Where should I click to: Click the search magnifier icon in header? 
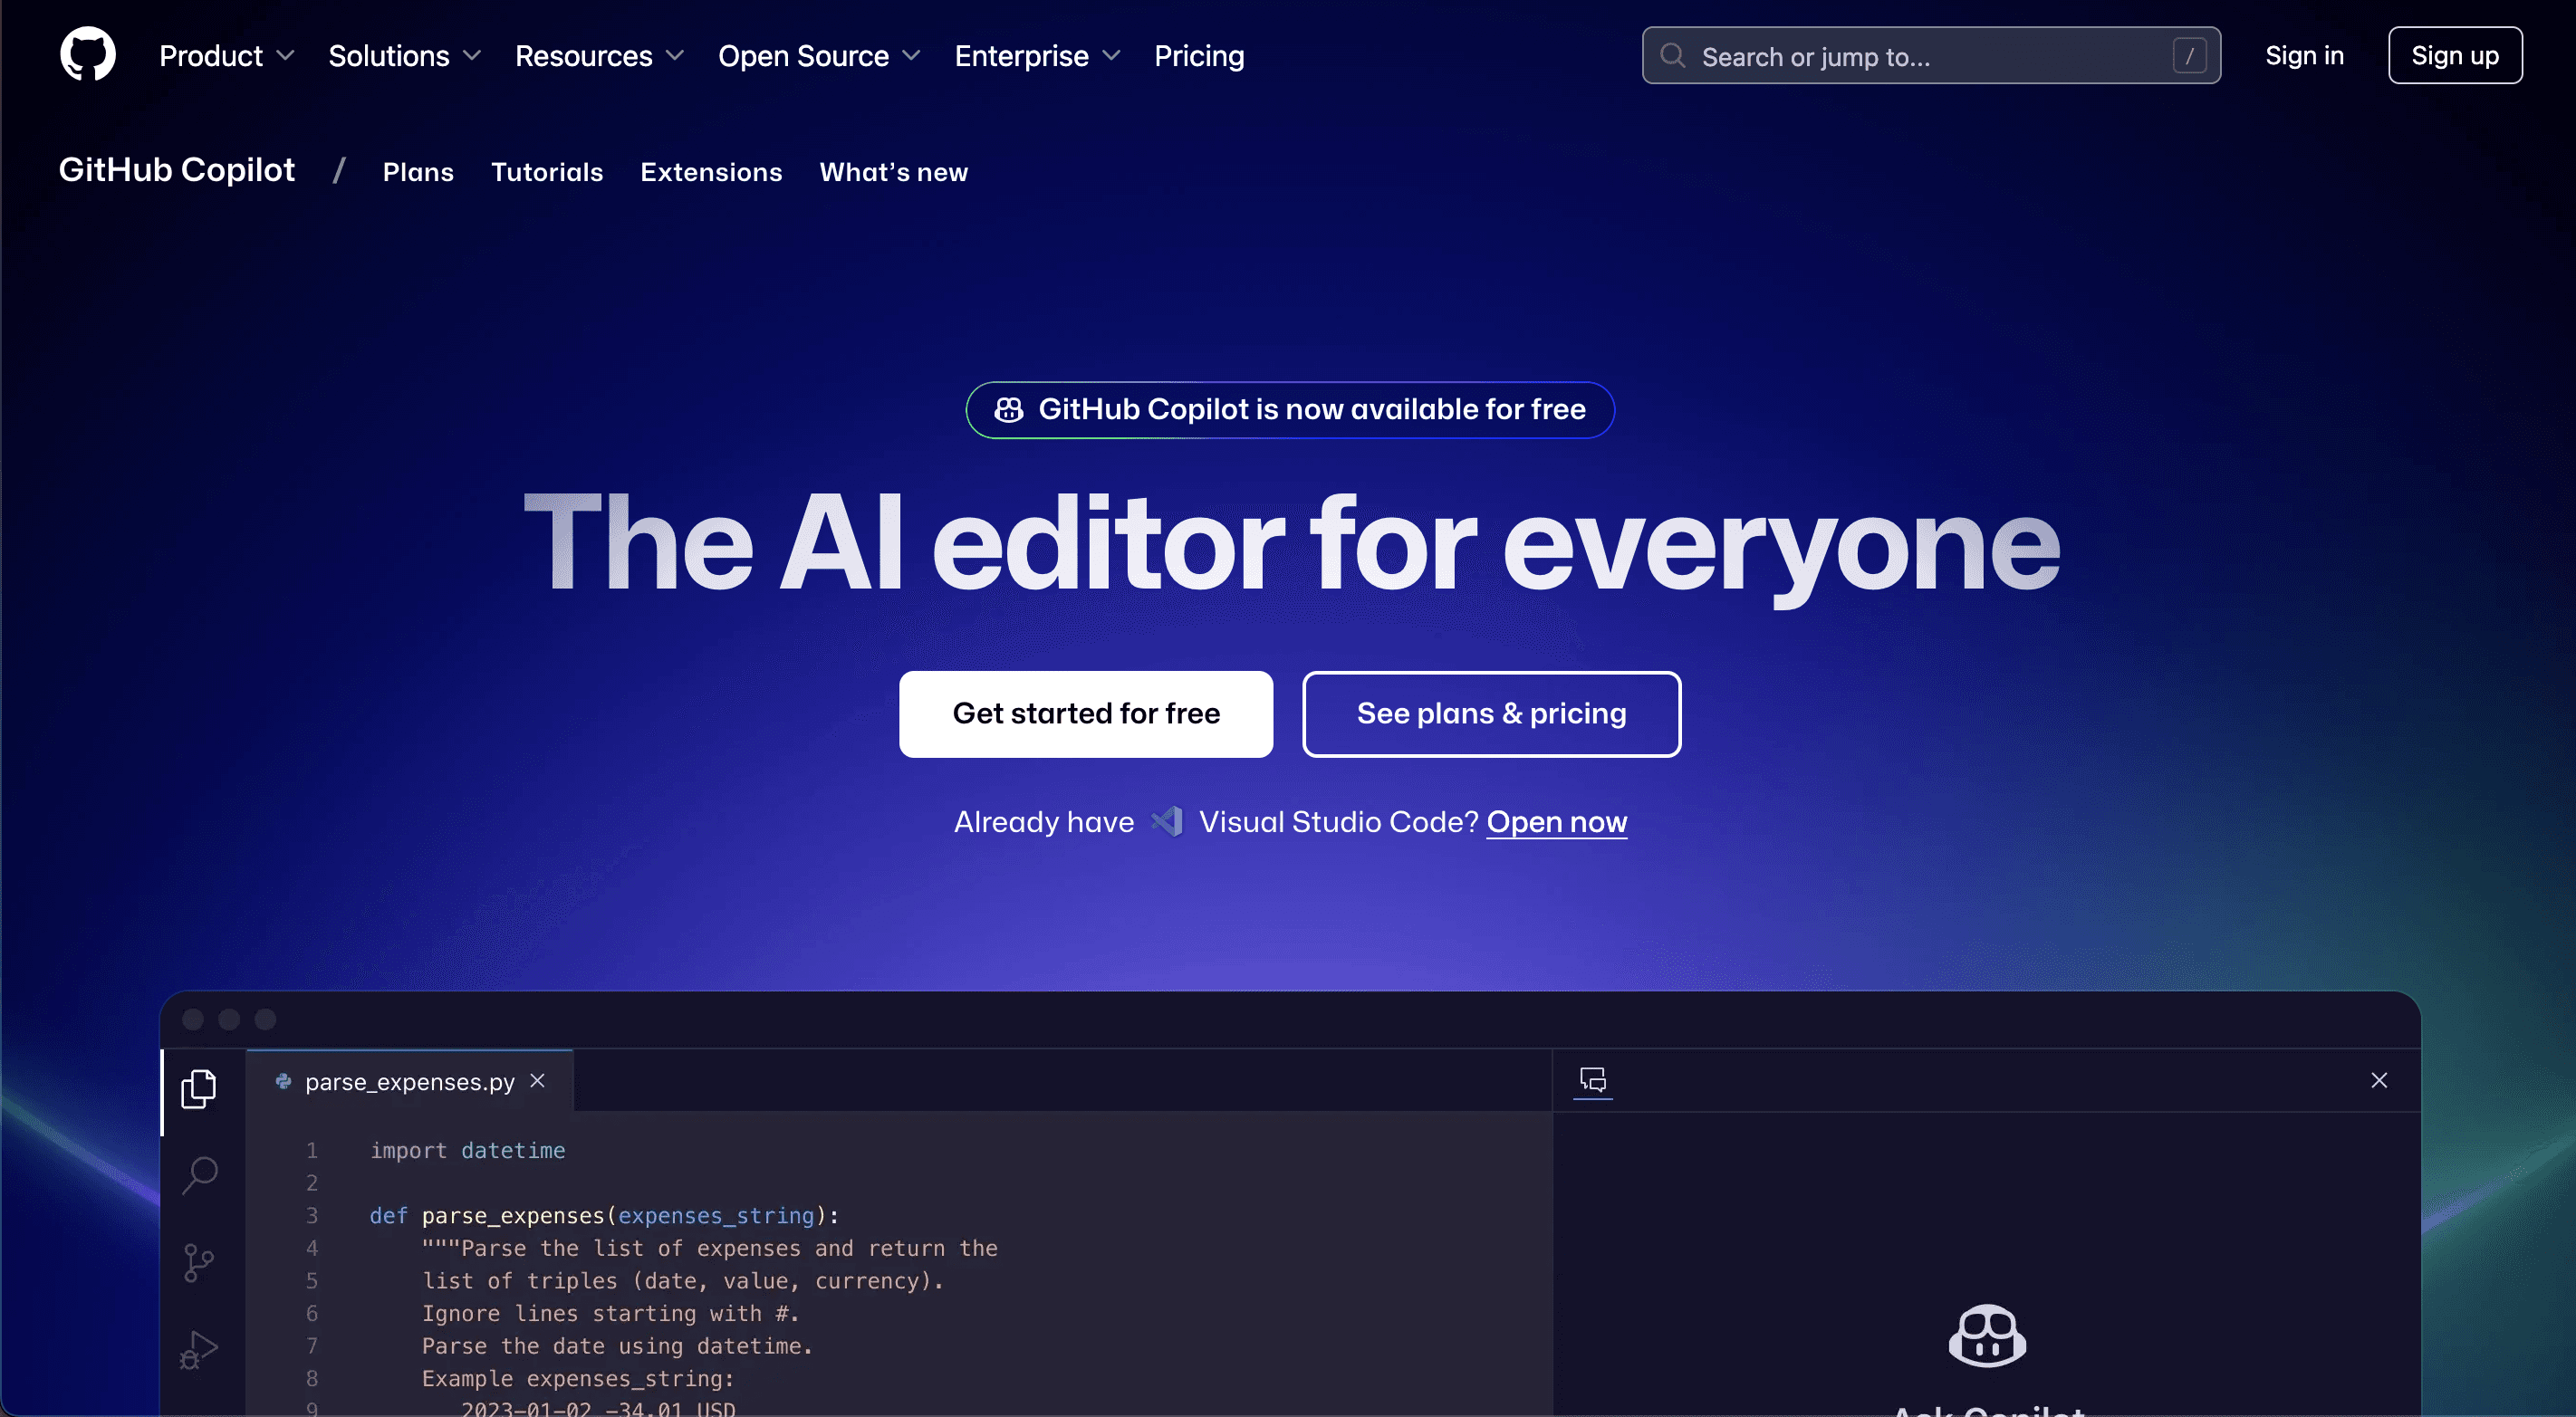1672,56
